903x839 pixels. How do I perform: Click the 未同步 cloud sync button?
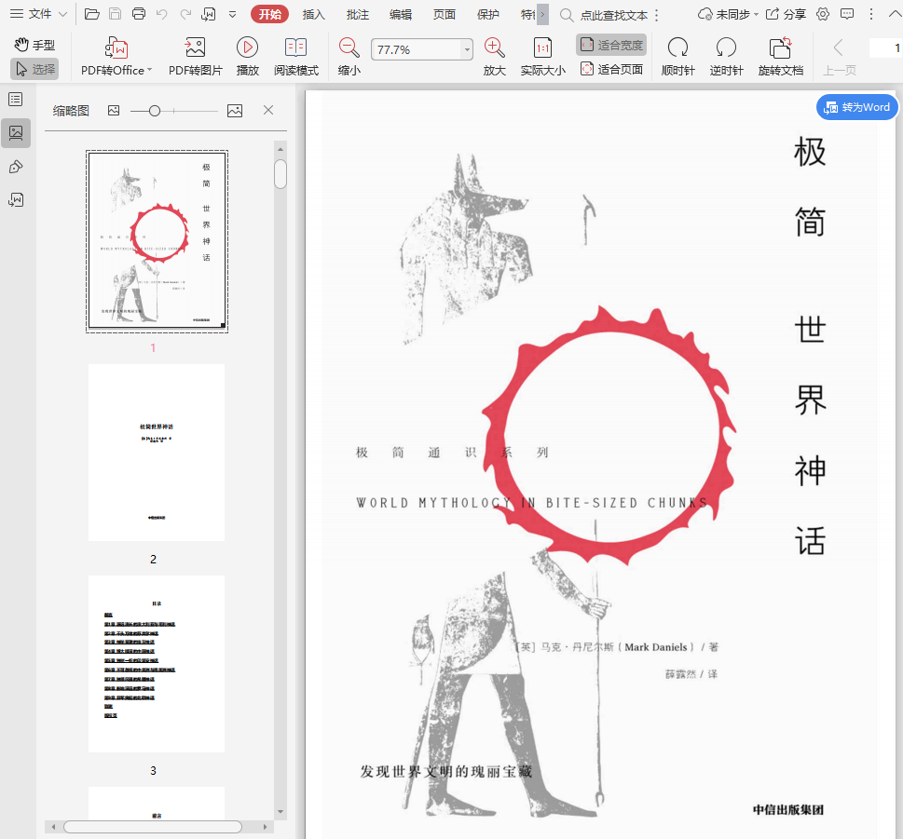[x=728, y=14]
